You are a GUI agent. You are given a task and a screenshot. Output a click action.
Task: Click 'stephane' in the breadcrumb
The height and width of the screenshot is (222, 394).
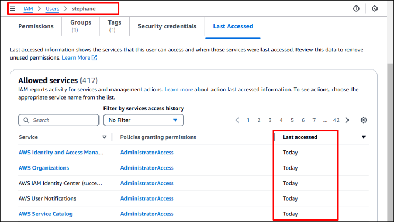click(84, 9)
